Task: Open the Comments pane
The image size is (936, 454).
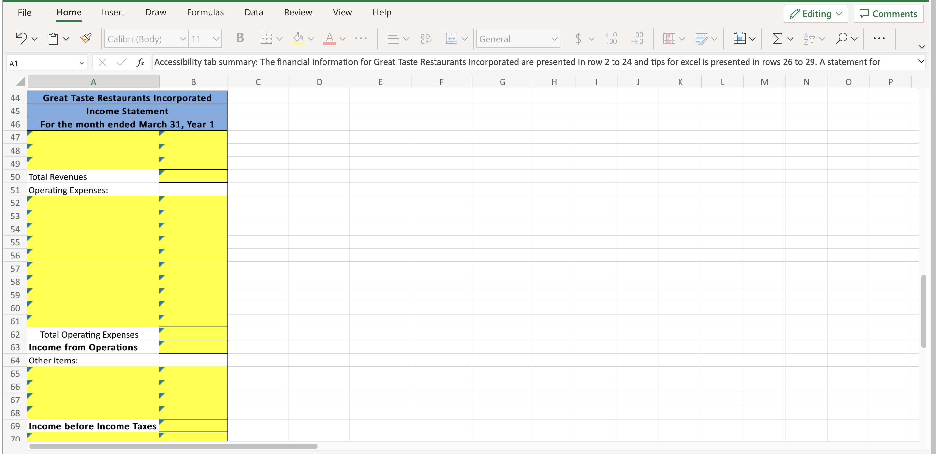Action: pos(888,14)
